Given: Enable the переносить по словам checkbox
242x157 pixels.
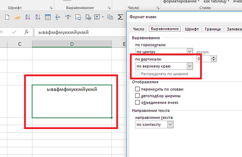Looking at the screenshot, I should [x=137, y=89].
